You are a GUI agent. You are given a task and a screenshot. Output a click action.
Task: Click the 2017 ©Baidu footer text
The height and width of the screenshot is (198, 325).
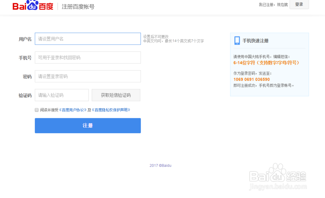[x=161, y=166]
